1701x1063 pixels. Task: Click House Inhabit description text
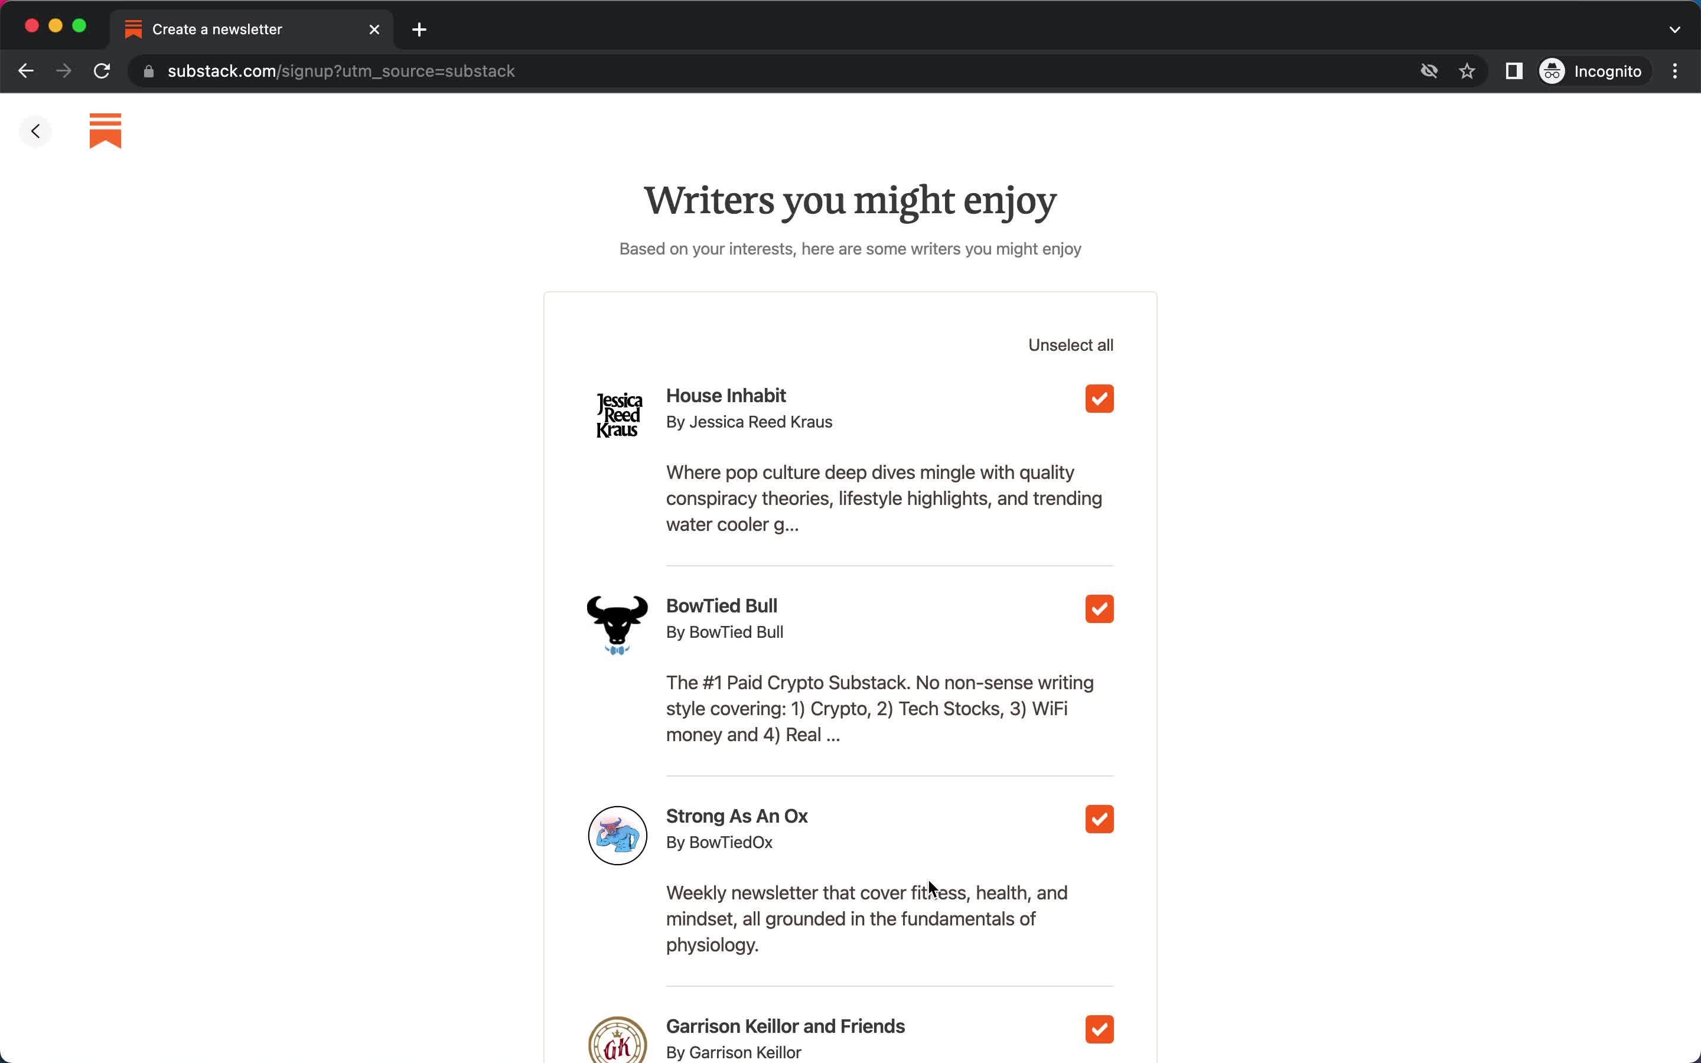tap(884, 498)
